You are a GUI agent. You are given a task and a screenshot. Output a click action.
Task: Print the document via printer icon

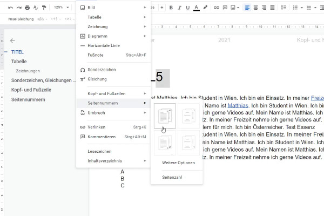tap(28, 8)
